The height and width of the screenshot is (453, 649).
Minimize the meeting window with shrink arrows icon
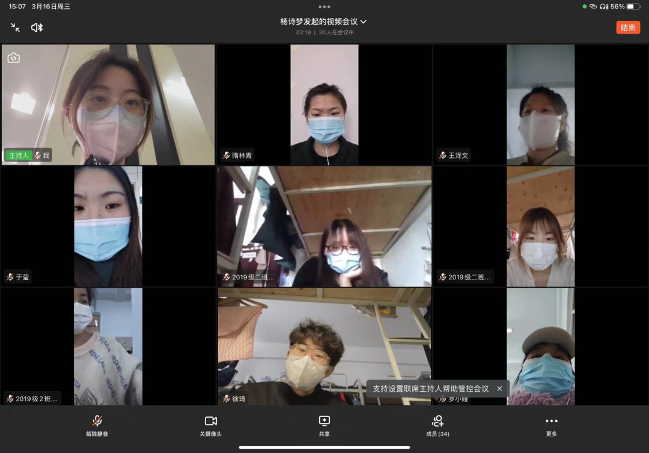[16, 27]
